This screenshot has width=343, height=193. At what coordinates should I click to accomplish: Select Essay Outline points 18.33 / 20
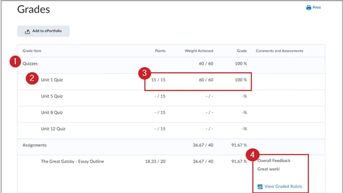coord(155,162)
